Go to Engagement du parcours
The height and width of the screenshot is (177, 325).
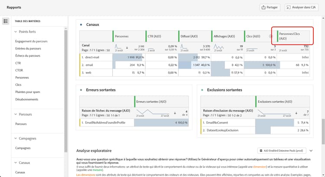pos(31,41)
